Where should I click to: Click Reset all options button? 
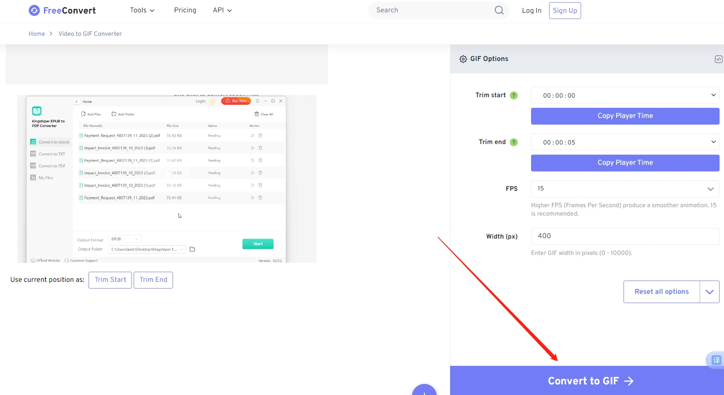tap(662, 292)
